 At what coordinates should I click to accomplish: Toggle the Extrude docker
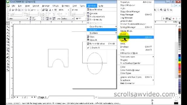(136, 41)
